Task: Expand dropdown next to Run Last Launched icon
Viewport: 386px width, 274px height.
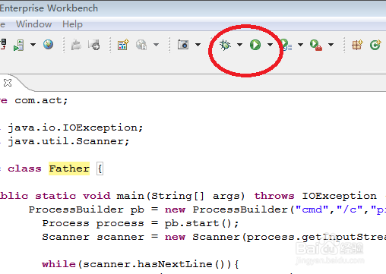Action: (300, 45)
